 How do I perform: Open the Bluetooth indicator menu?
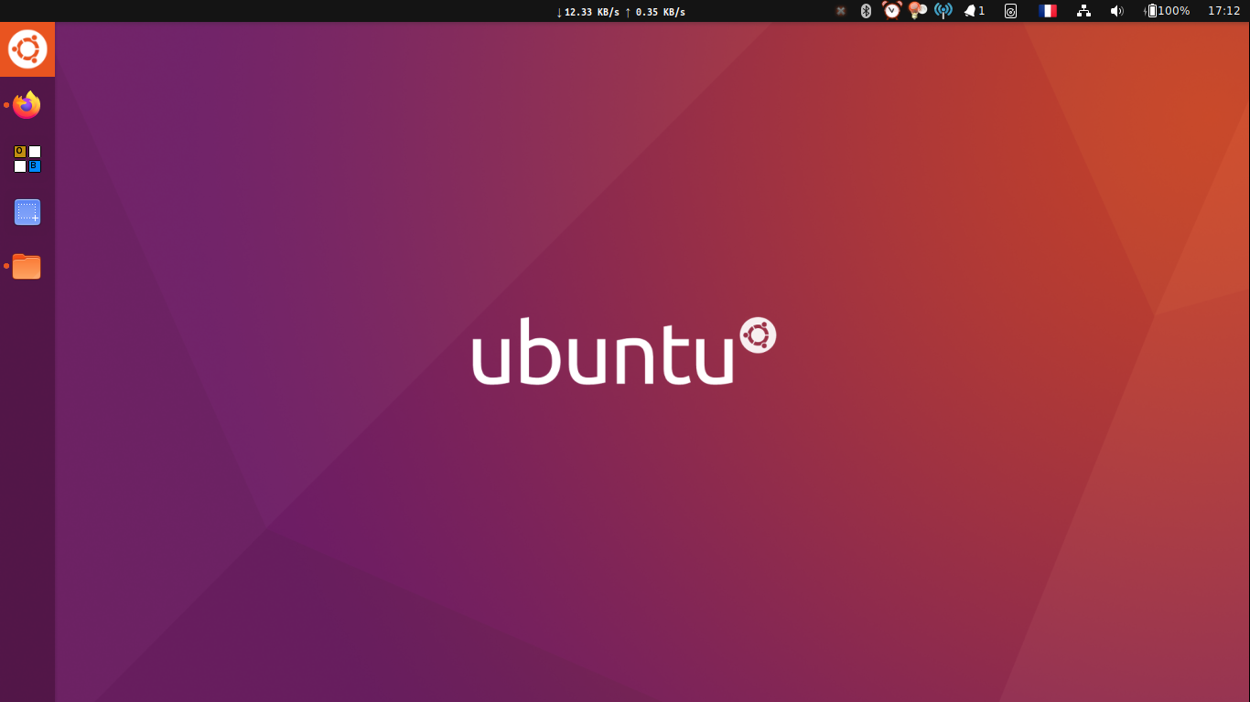(x=866, y=11)
